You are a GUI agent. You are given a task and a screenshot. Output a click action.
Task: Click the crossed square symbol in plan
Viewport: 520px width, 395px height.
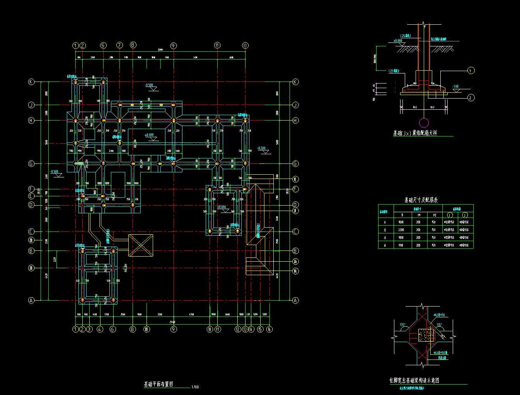[141, 245]
